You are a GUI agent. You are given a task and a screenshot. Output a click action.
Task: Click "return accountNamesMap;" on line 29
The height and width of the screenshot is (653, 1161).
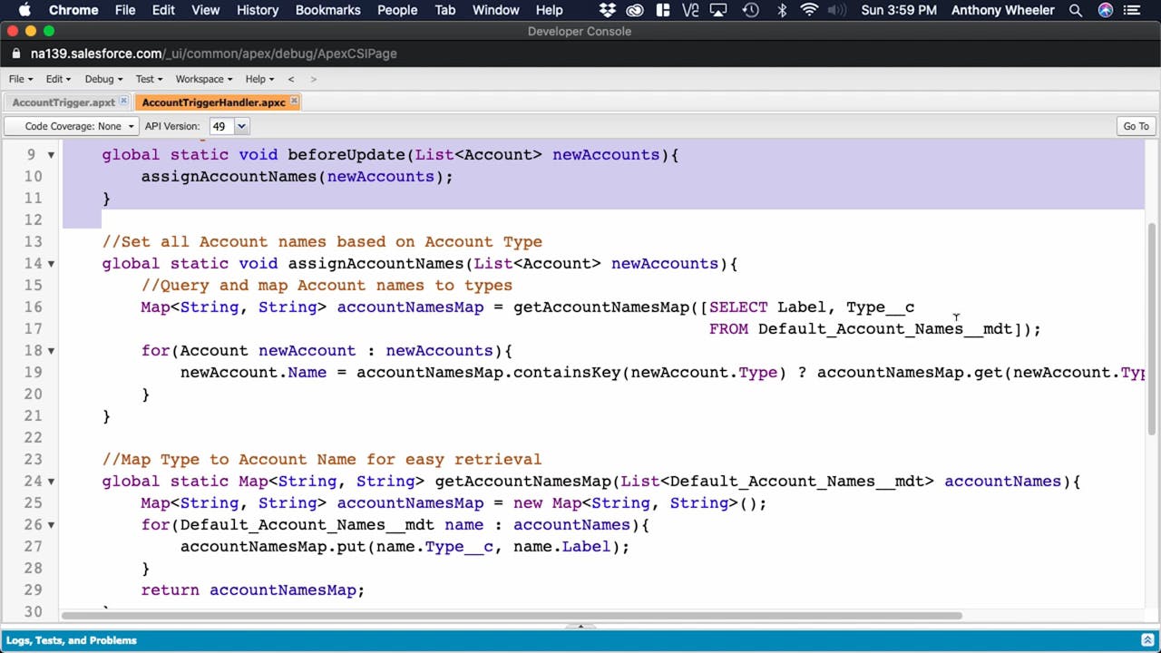253,590
